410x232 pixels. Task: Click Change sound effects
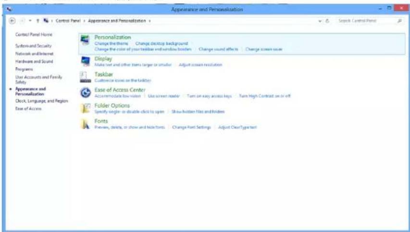(218, 49)
